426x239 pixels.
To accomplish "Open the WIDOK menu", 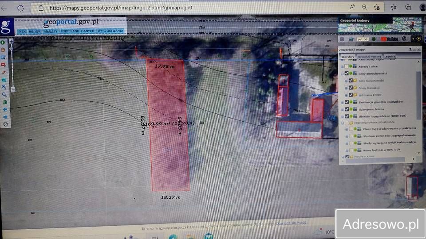I will tap(35, 32).
